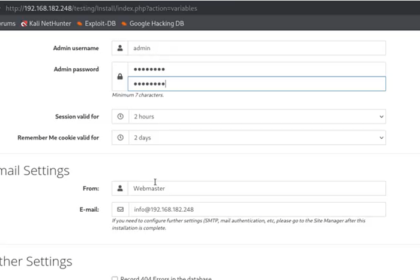Open the Remember Me cookie valid for dropdown
Screen dimensions: 420x280
257,138
